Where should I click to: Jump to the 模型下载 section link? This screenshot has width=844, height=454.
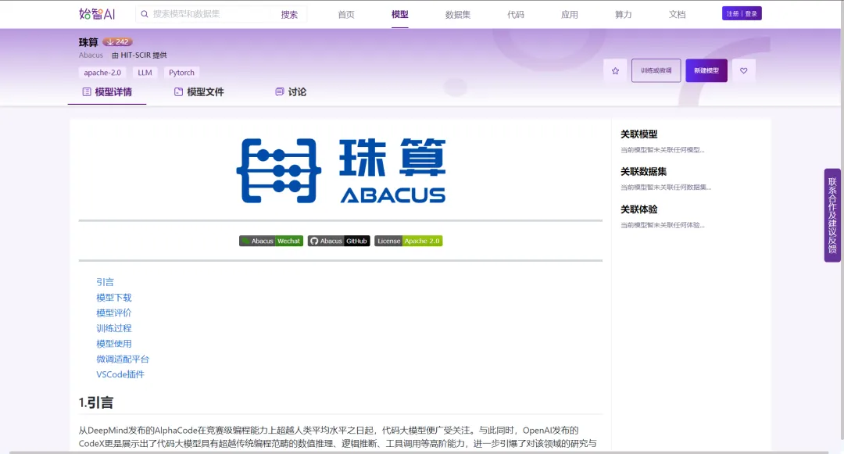tap(113, 298)
